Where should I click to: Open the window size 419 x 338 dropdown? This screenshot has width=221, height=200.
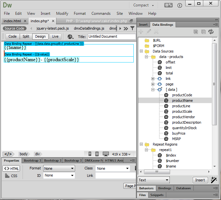pyautogui.click(x=121, y=154)
